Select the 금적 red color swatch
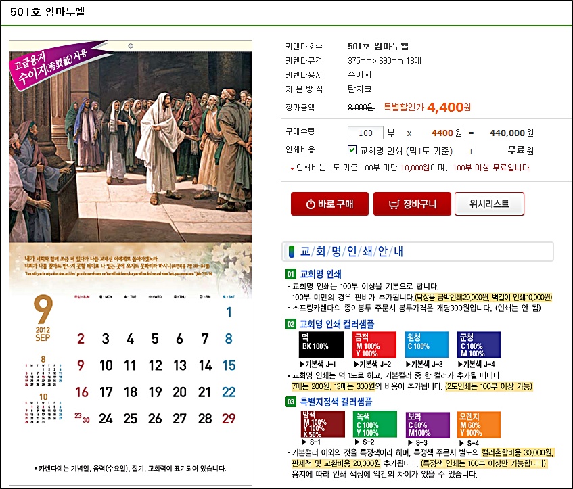573x489 pixels. (x=374, y=345)
